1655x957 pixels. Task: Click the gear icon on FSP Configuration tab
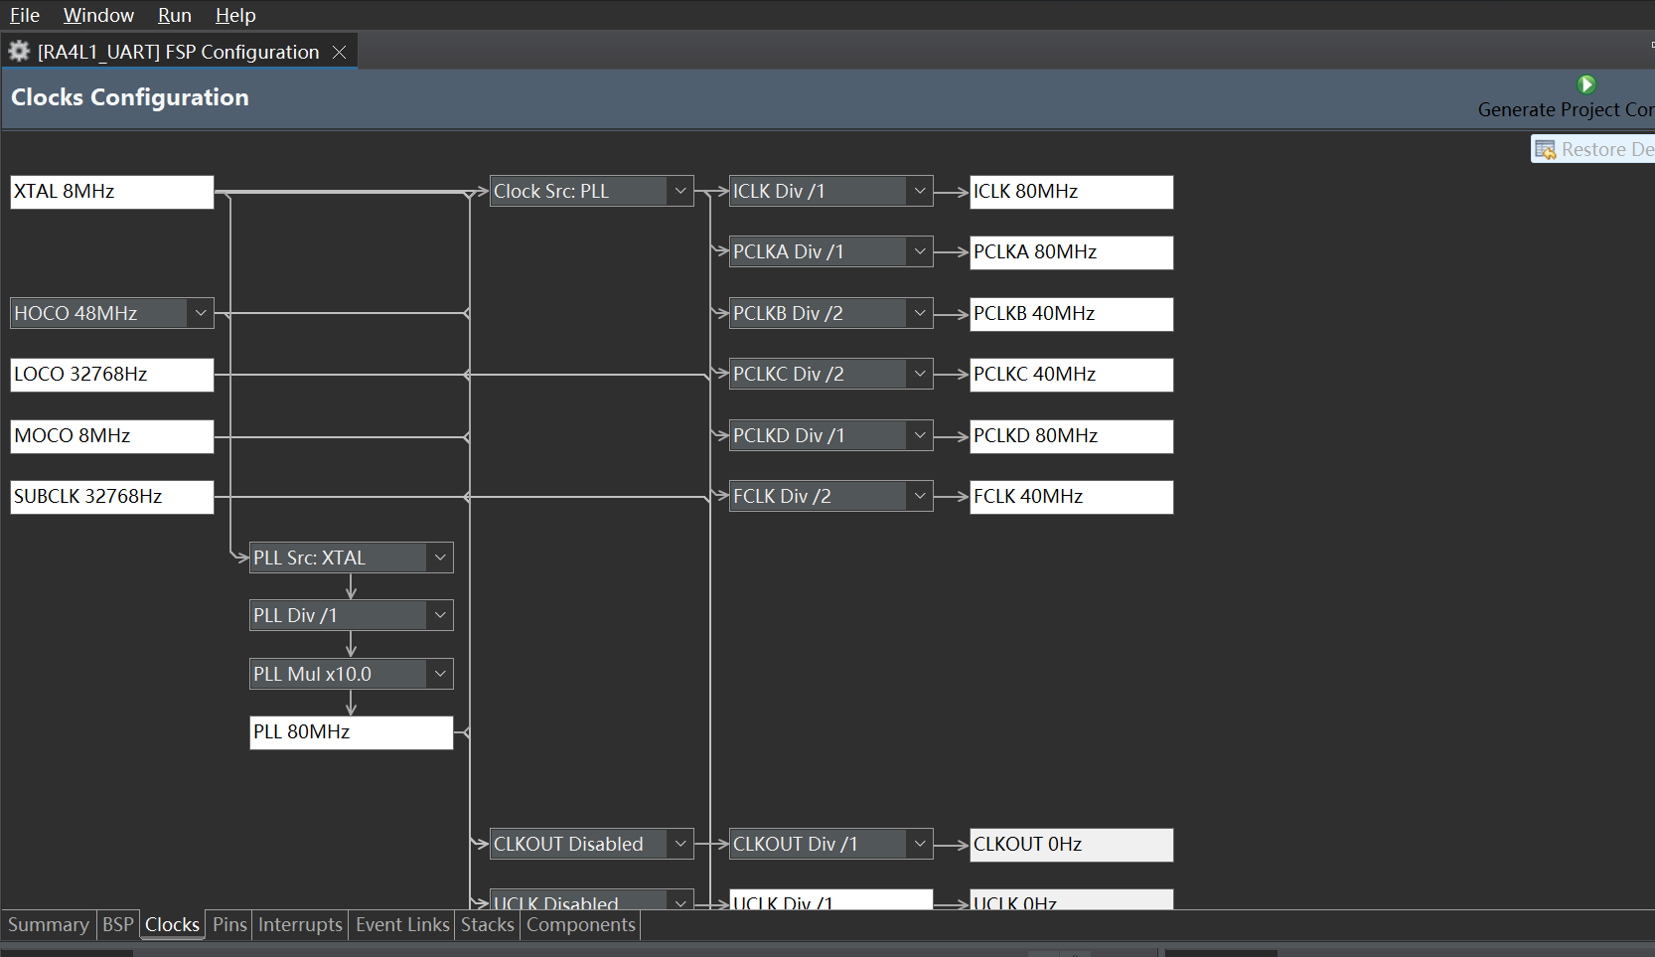click(19, 51)
